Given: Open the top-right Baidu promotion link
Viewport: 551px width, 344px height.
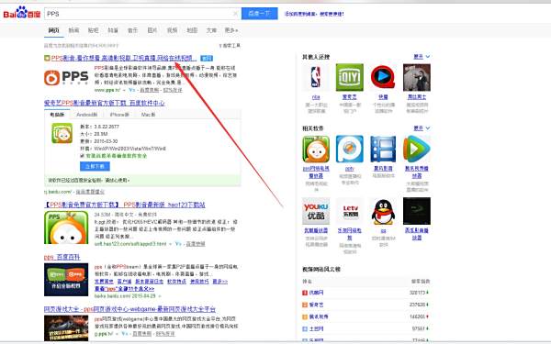Looking at the screenshot, I should tap(314, 14).
